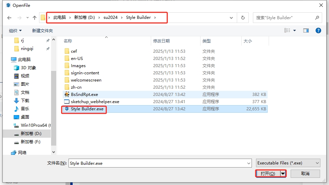329x185 pixels.
Task: Select 此电脑 in navigation tree
Action: 24,60
